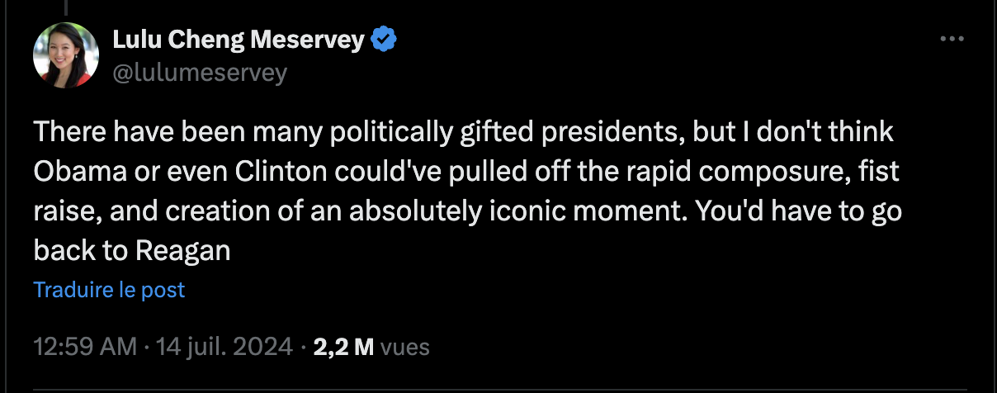Open the three-dot more options menu
The image size is (997, 393).
click(952, 39)
